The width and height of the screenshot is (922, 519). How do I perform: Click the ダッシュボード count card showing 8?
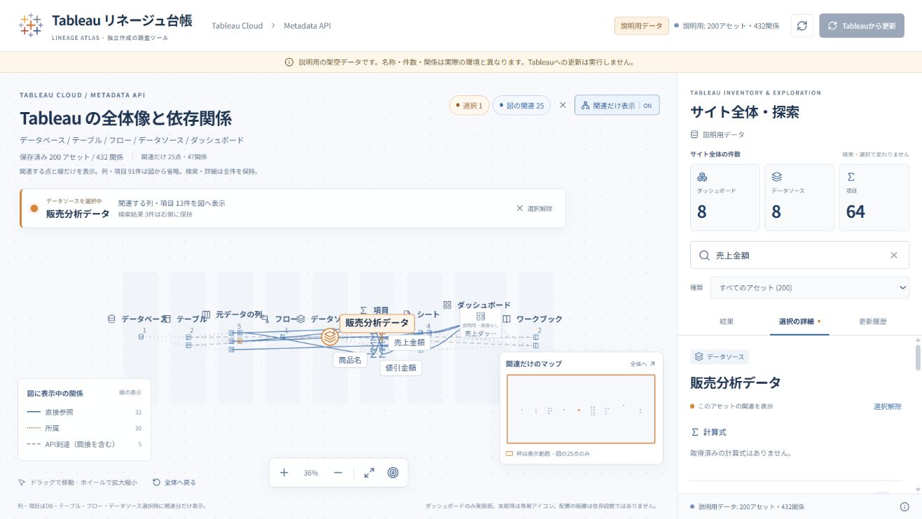725,198
